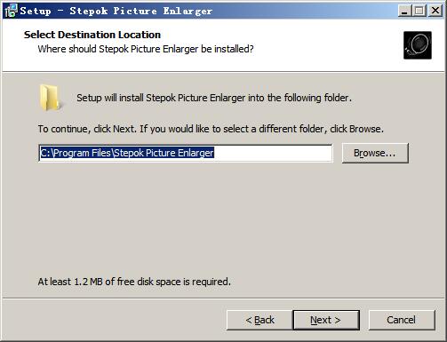Open the Browse... folder dialog
Screen dimensions: 447x342
pos(375,153)
